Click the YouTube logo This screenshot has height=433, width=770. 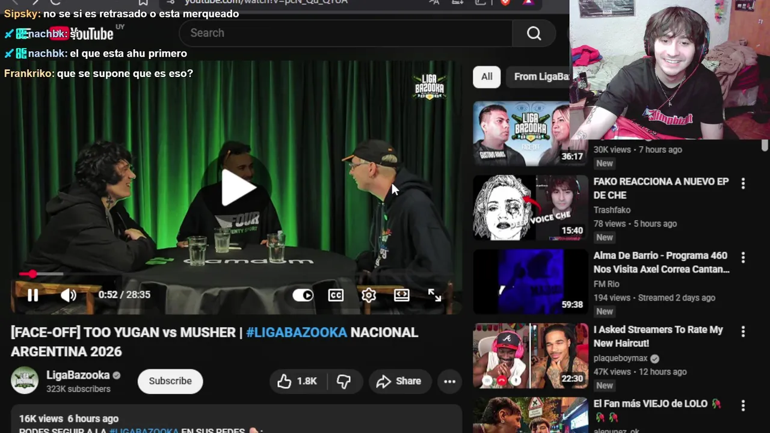(81, 34)
